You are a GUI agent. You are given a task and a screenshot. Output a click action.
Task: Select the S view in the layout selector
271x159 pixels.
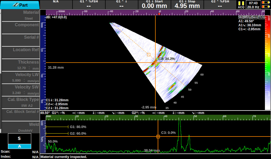tap(19, 138)
